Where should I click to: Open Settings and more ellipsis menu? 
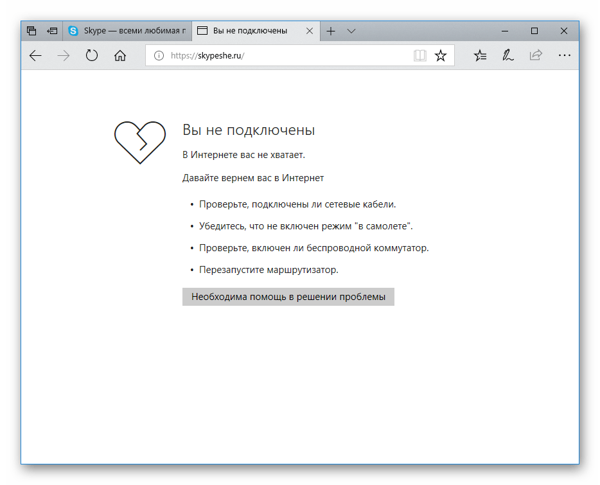pyautogui.click(x=565, y=55)
